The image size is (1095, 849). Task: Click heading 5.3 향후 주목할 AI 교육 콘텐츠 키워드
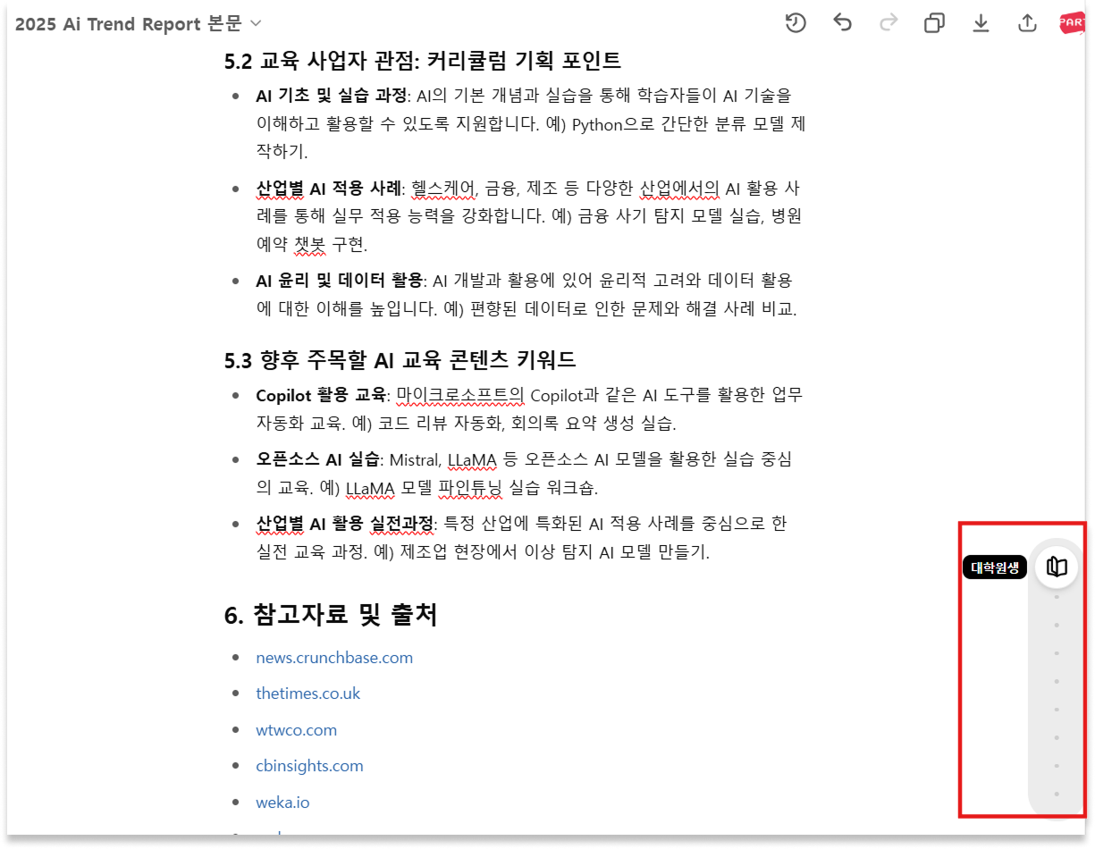(x=400, y=359)
